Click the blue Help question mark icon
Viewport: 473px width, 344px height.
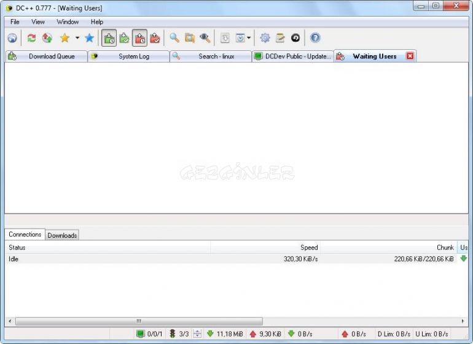coord(315,38)
